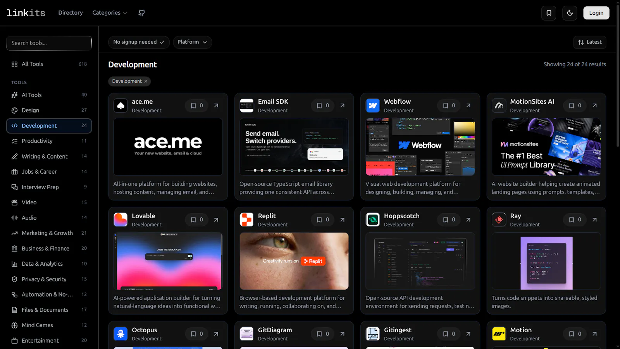Focus the Search tools input field

49,43
